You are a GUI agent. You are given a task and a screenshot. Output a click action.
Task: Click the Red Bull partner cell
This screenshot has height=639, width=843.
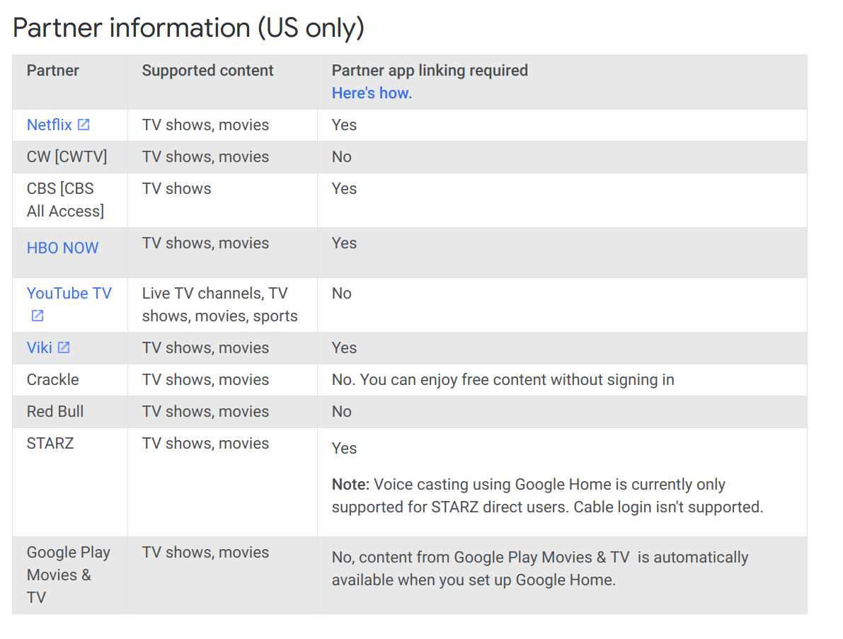tap(55, 411)
